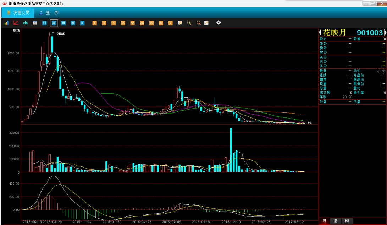Click the 成交额 label
The image size is (387, 225).
tap(325, 93)
